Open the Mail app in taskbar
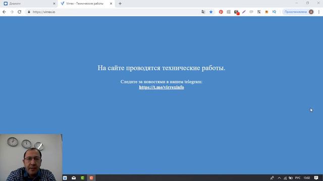The image size is (323, 181). [x=74, y=178]
